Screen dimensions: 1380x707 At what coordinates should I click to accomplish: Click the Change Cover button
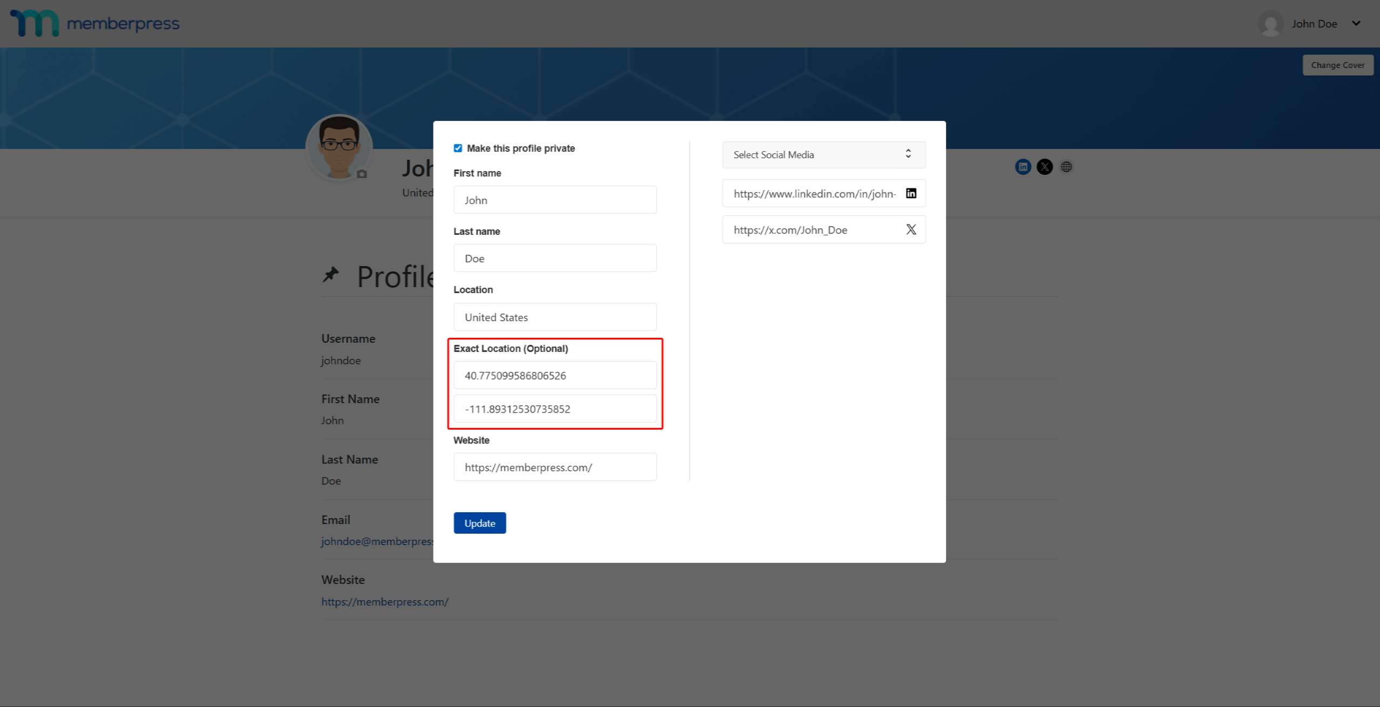click(x=1337, y=65)
